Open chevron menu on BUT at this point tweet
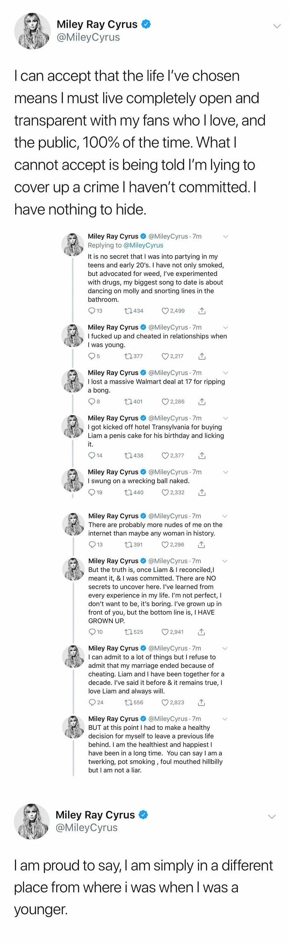The height and width of the screenshot is (944, 289). pos(225,719)
